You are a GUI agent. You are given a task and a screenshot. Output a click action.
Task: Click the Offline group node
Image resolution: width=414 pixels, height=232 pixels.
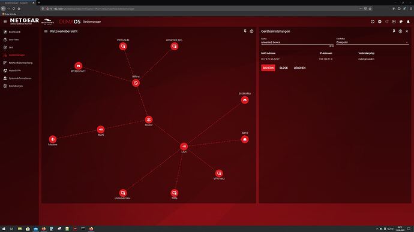point(136,83)
